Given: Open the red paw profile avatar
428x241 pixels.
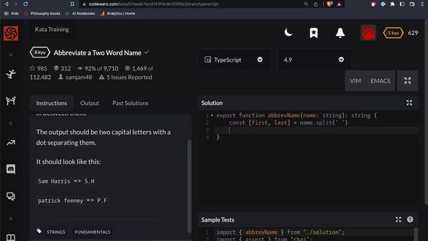Looking at the screenshot, I should (368, 33).
